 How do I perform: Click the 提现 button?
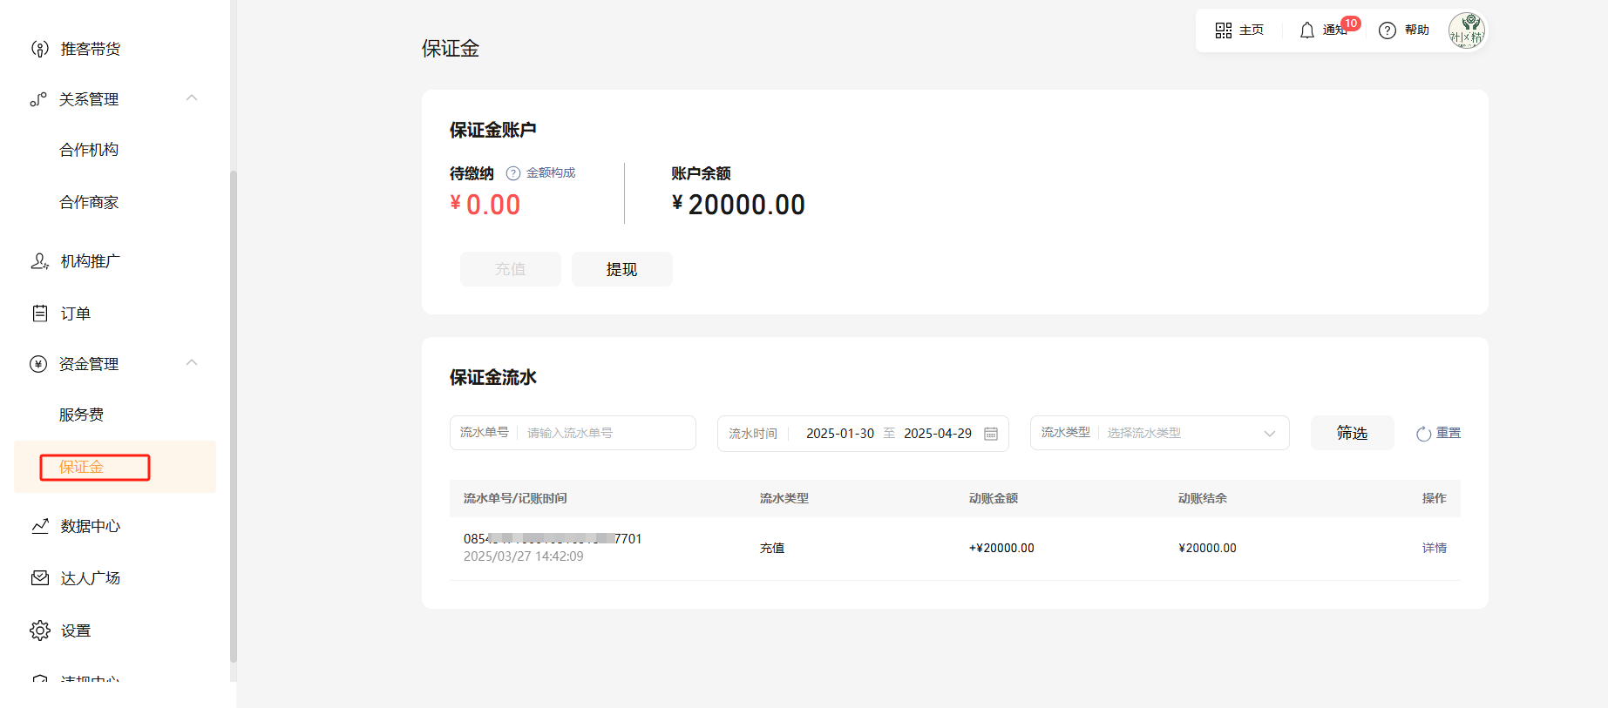pyautogui.click(x=621, y=269)
